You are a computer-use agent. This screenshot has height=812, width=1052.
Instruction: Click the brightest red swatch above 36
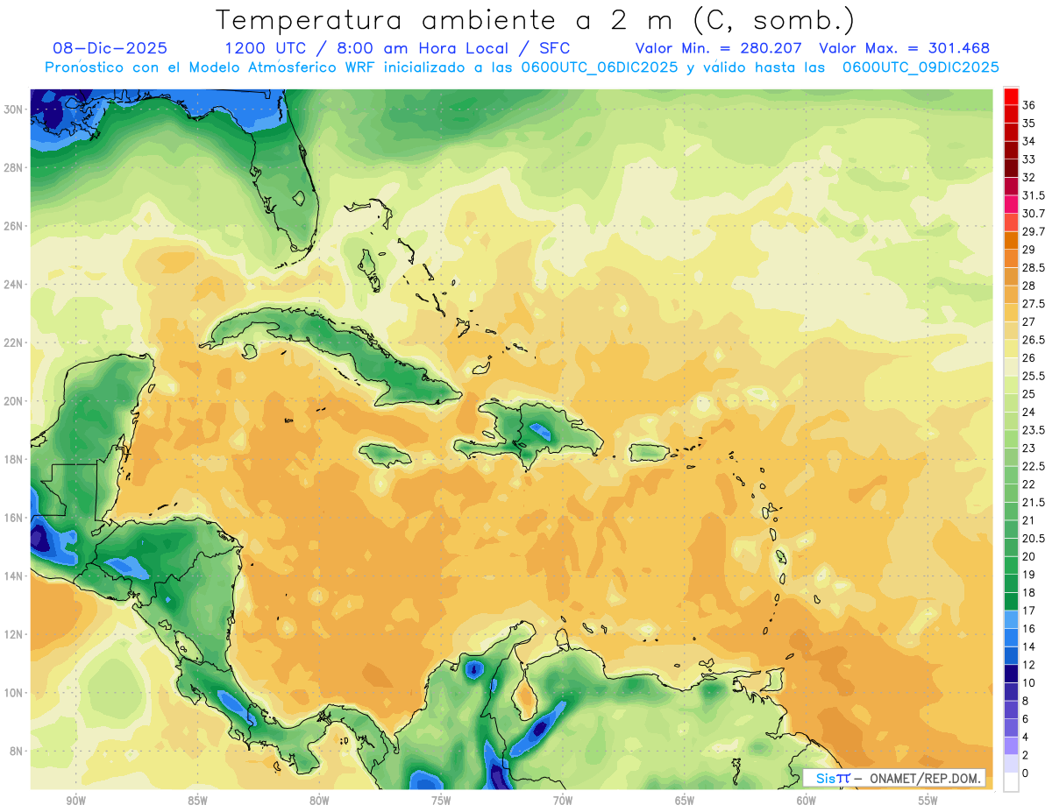tap(1011, 96)
